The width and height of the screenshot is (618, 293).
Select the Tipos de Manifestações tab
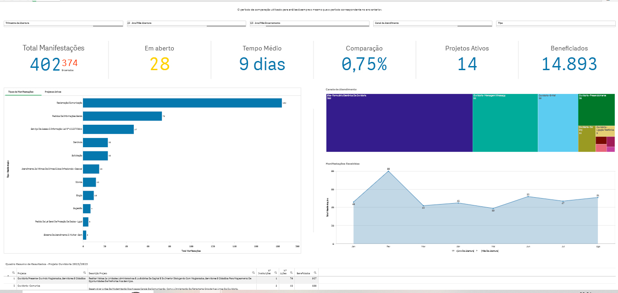[x=20, y=92]
